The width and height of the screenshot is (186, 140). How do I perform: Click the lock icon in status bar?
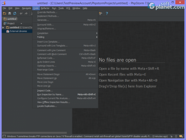point(171,136)
